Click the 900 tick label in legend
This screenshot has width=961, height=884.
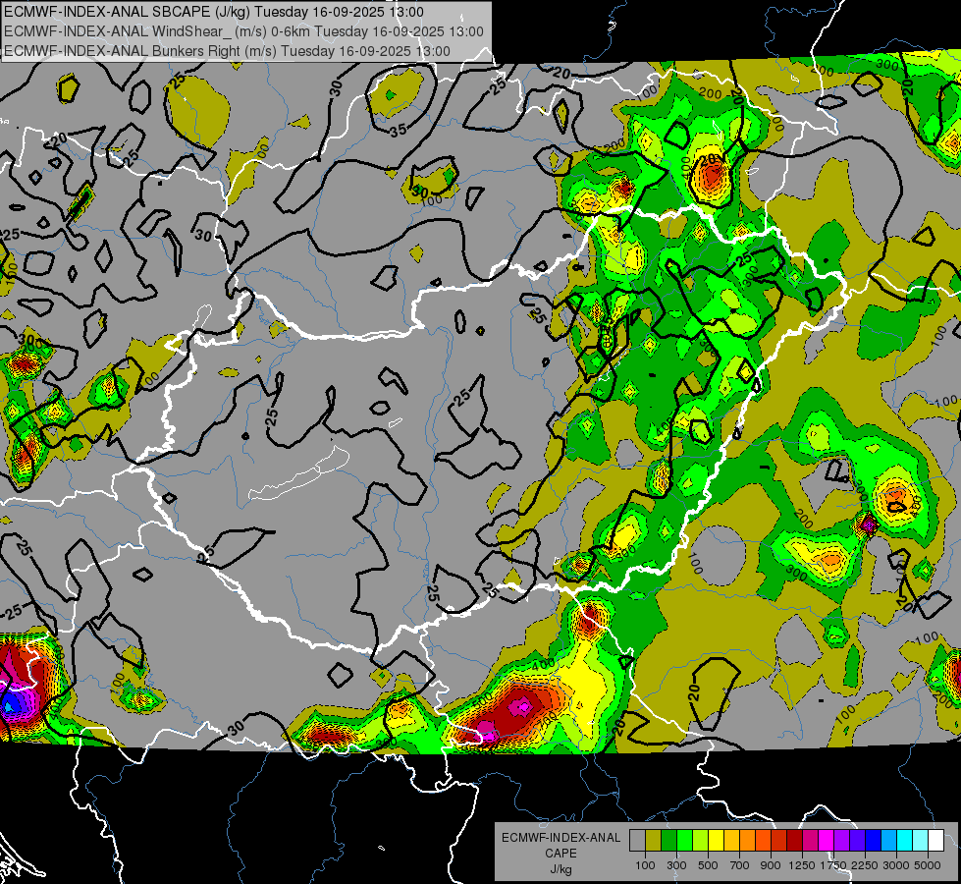click(771, 865)
